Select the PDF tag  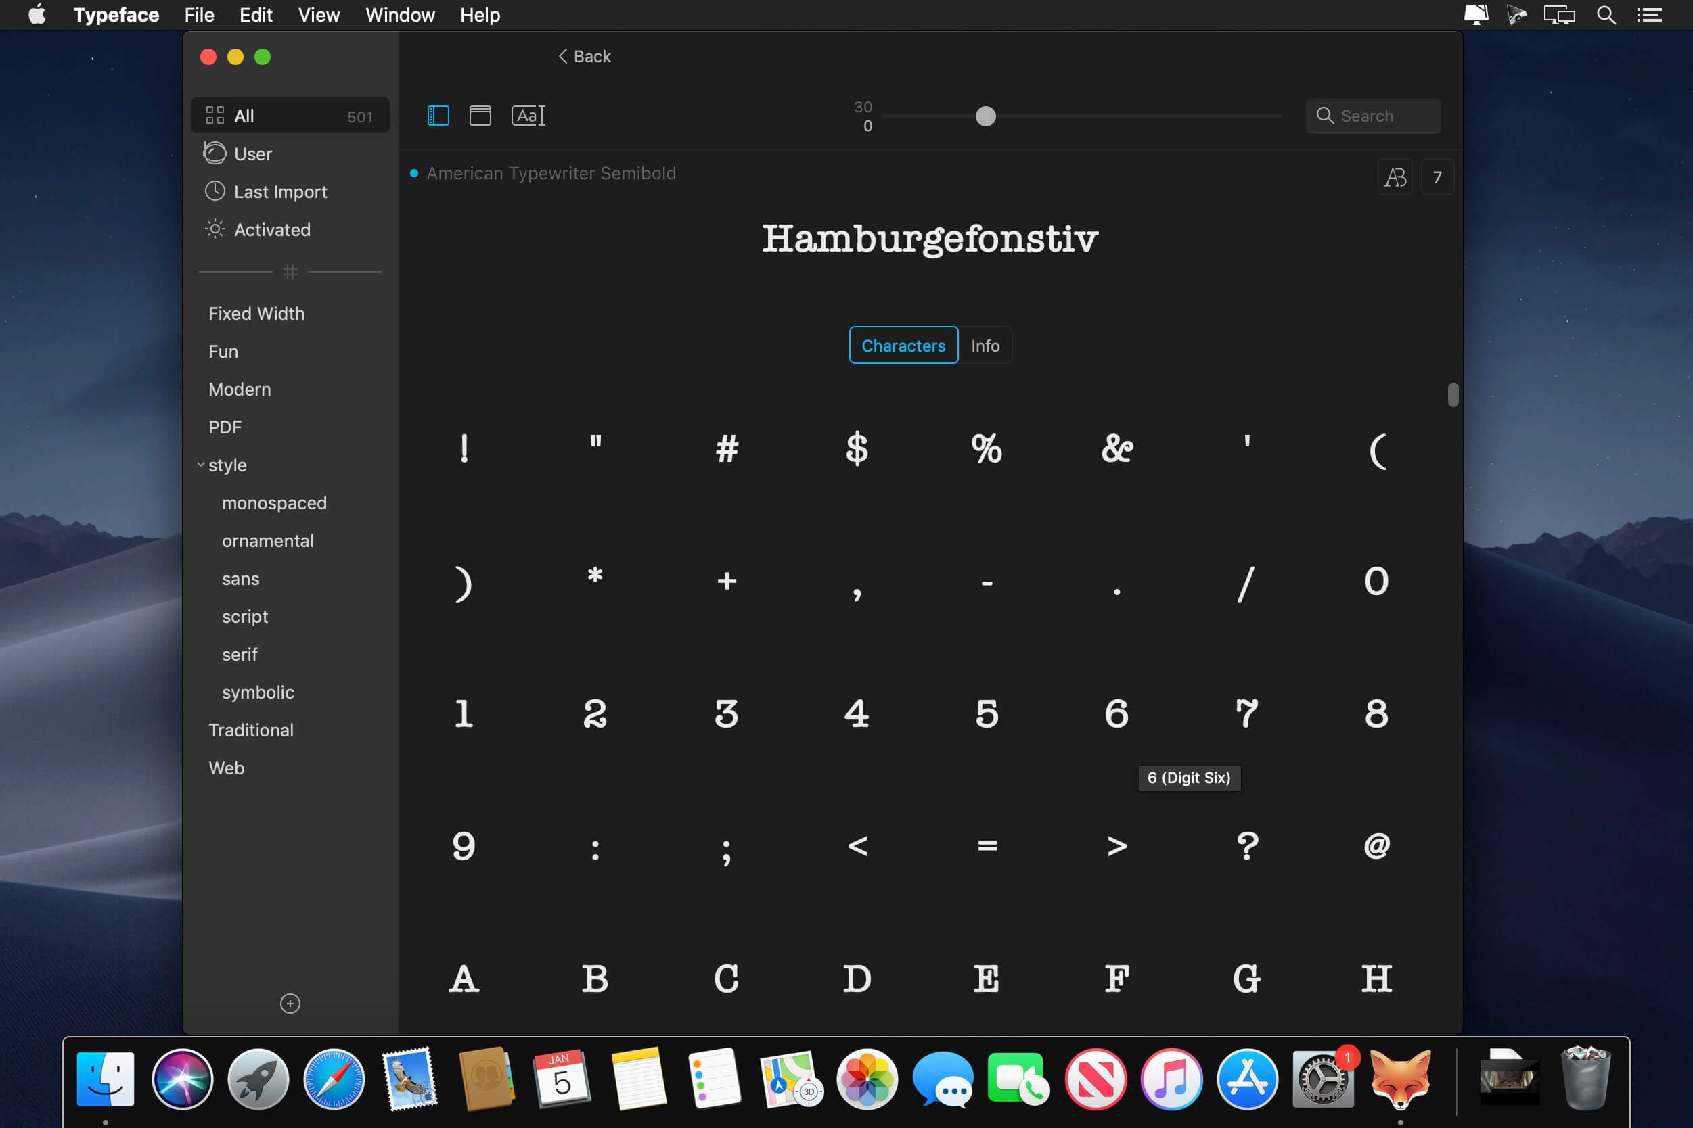coord(225,427)
